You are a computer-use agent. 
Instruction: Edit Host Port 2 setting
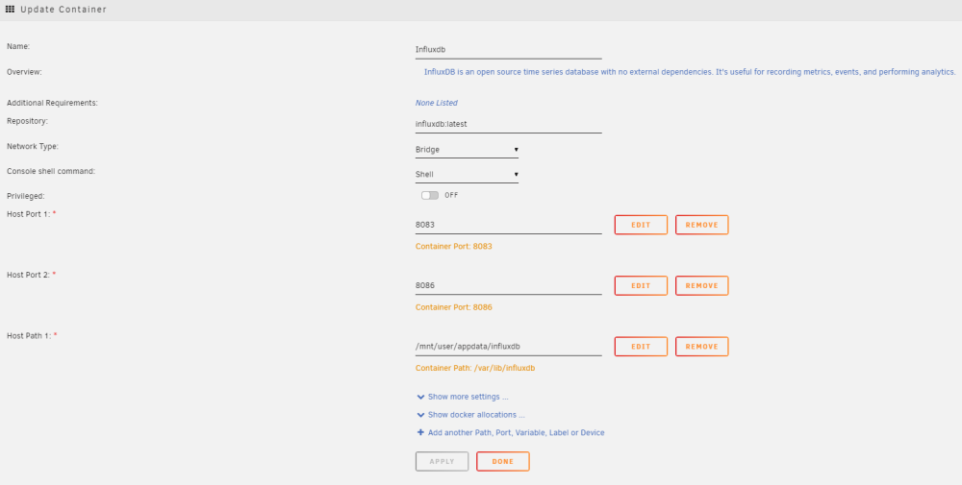(x=641, y=285)
